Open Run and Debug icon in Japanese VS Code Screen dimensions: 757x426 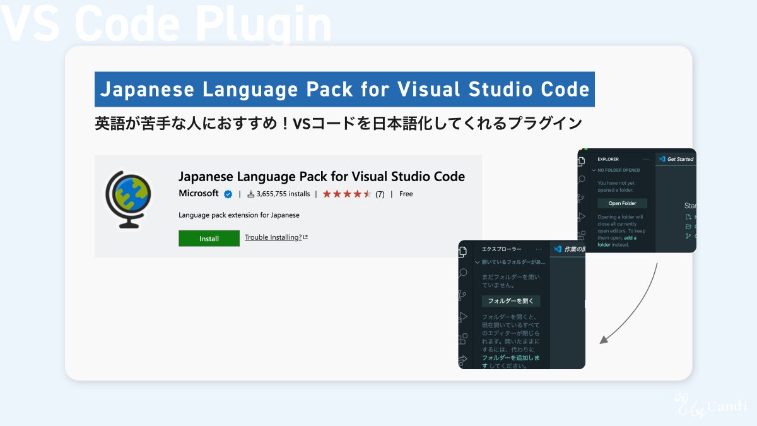tap(462, 316)
